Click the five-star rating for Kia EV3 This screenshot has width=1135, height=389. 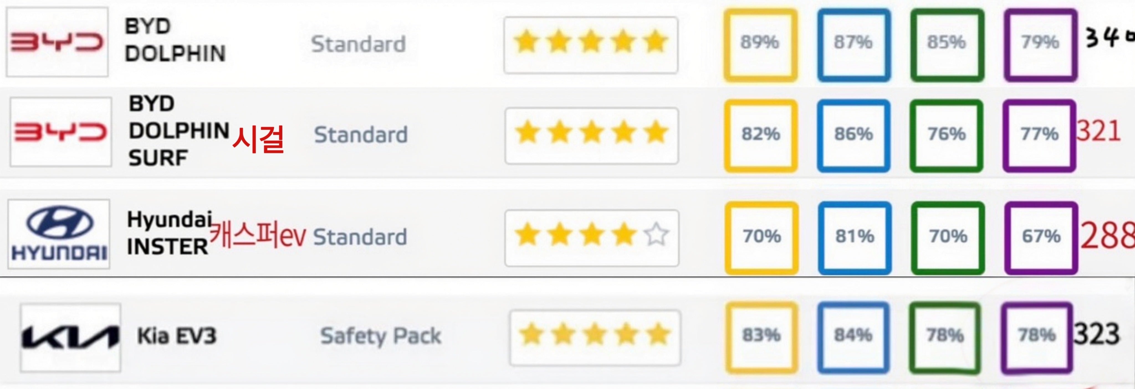click(x=595, y=338)
